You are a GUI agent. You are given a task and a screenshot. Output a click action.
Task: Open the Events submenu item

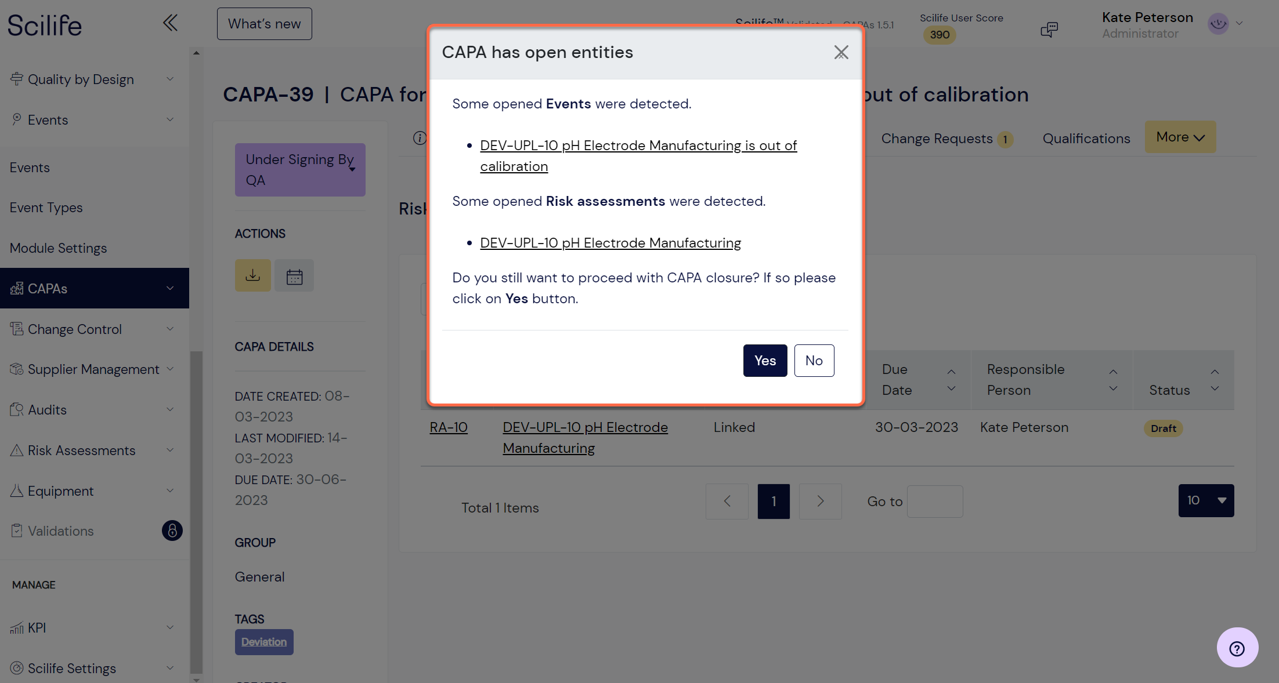(30, 168)
